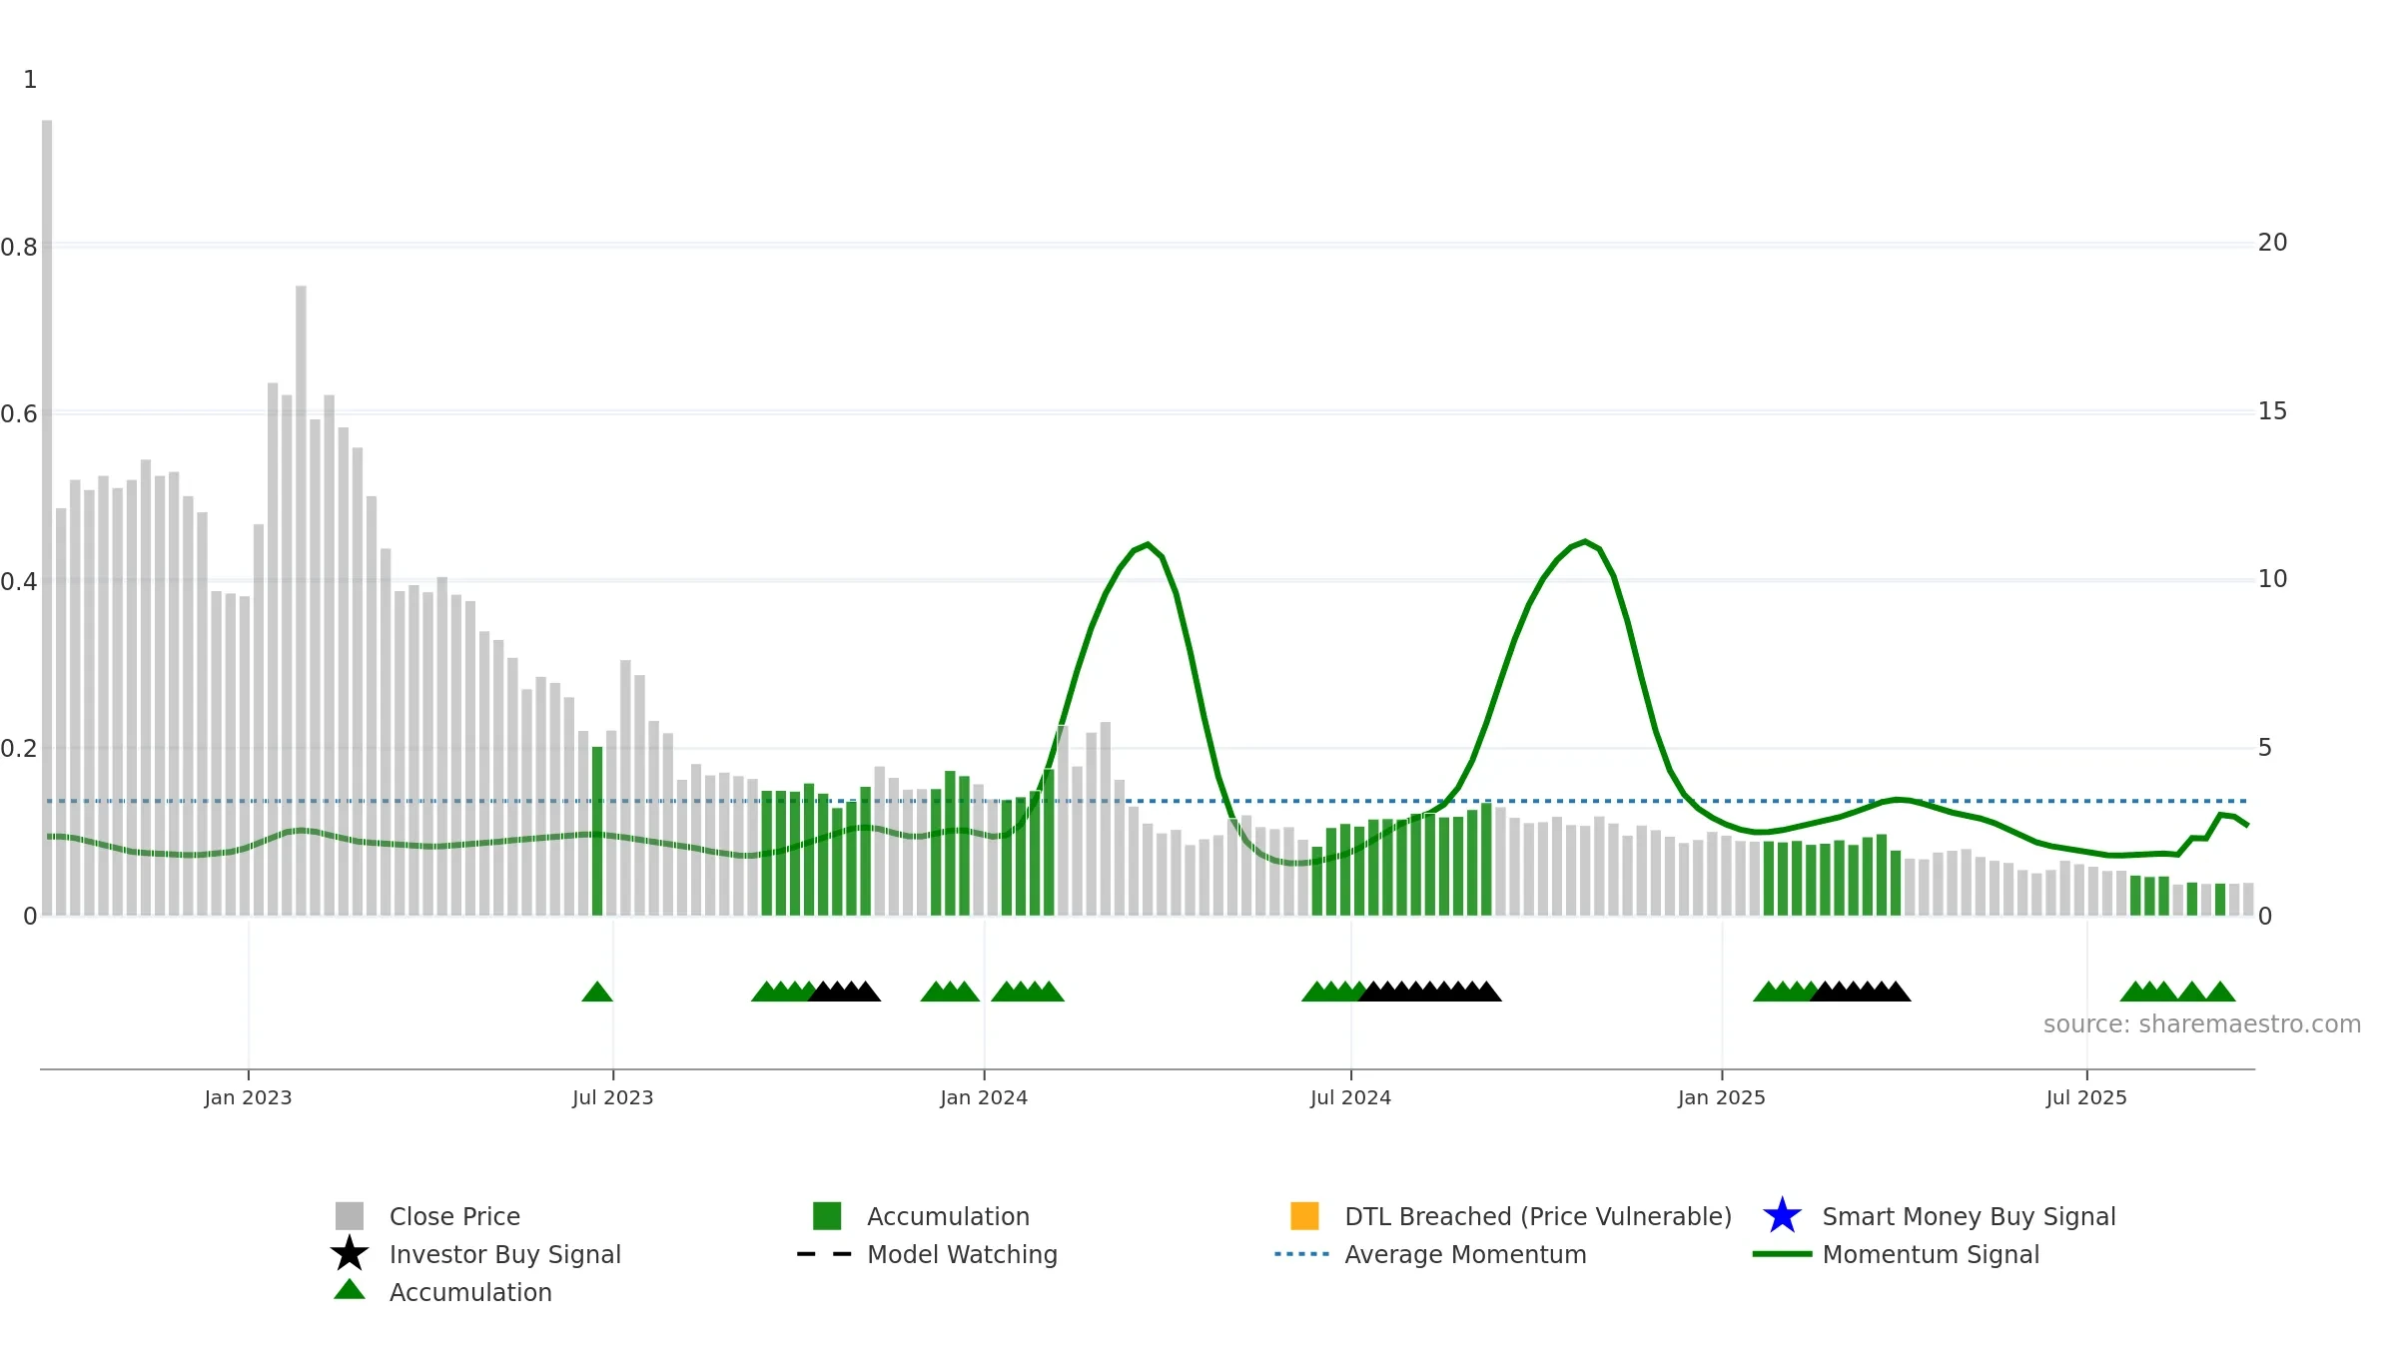Click the Jan 2024 axis label
Screen dimensions: 2397x1348
pos(984,1097)
